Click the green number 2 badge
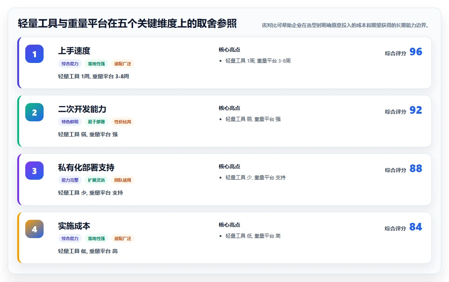The width and height of the screenshot is (449, 282). tap(34, 112)
